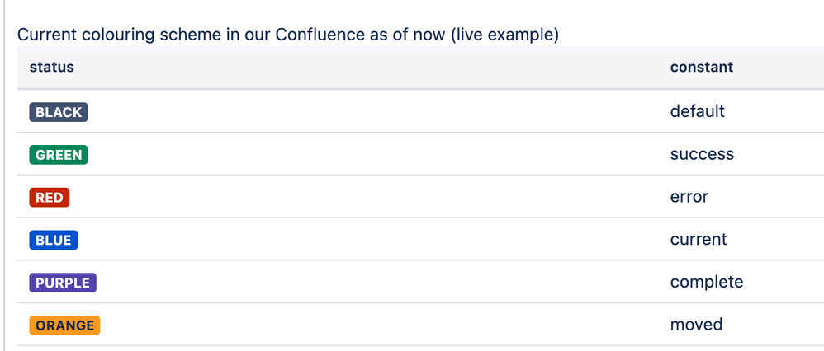Click the "success" constant text
Viewport: 824px width, 351px height.
click(702, 154)
